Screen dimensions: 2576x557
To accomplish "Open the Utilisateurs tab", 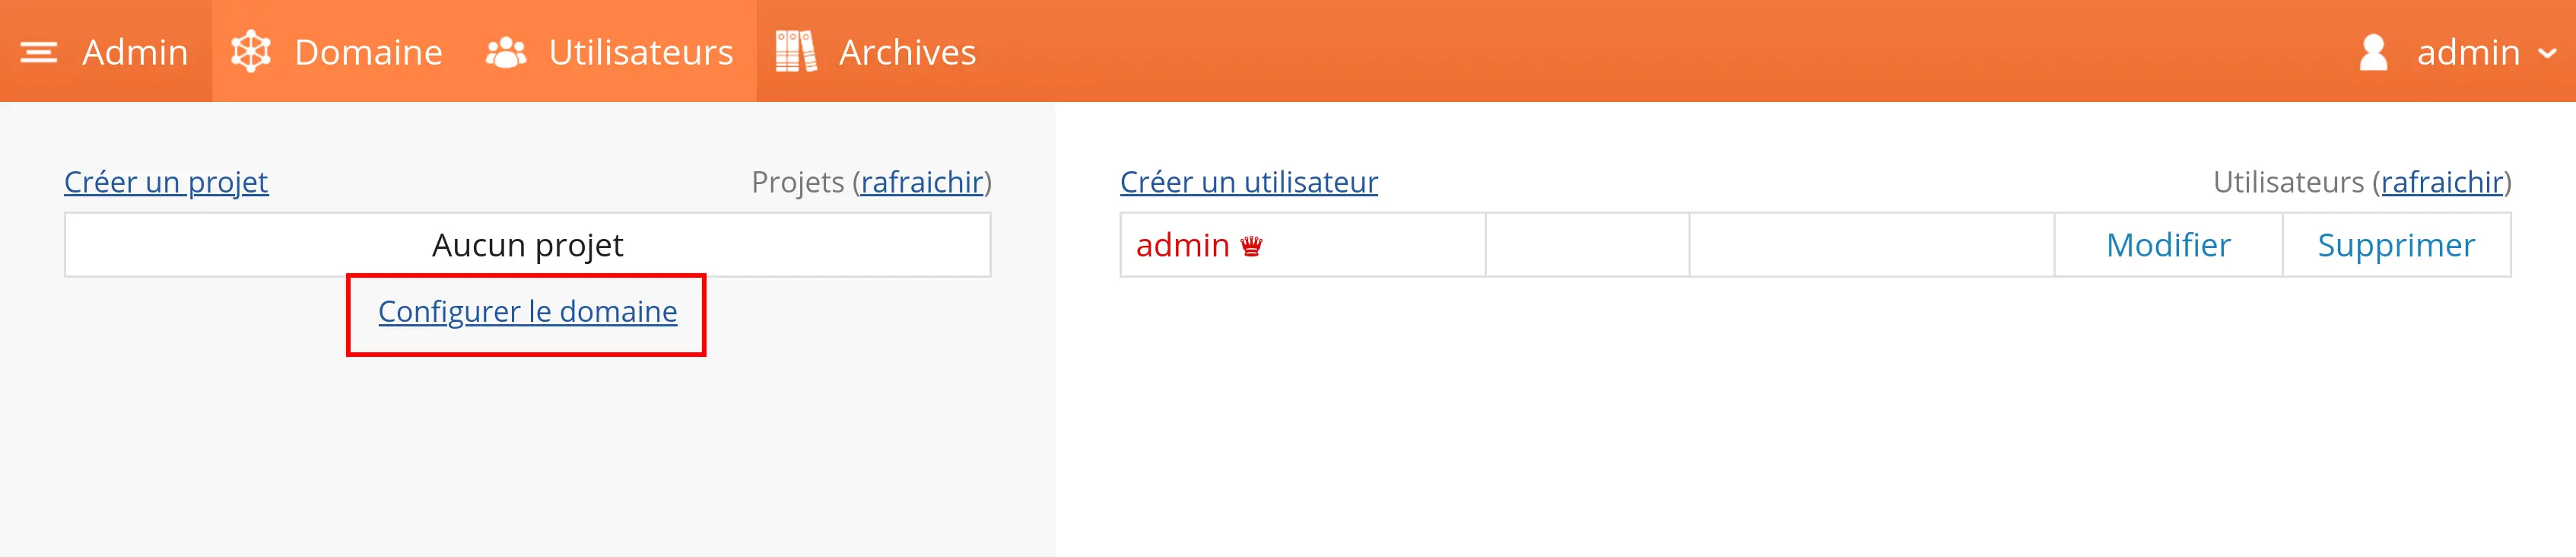I will pos(641,52).
